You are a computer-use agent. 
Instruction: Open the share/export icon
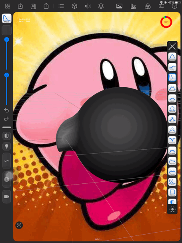[x=46, y=6]
